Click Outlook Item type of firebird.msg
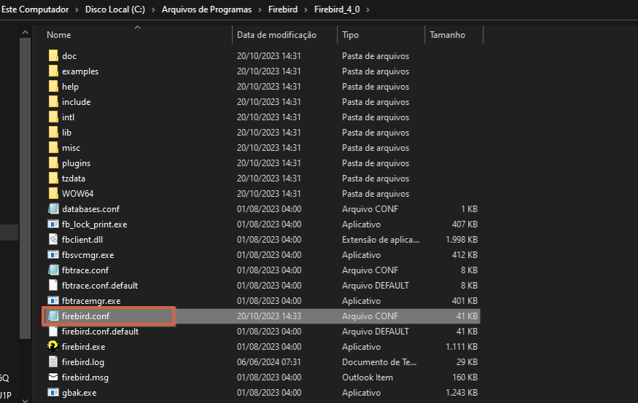This screenshot has height=403, width=638. (367, 377)
